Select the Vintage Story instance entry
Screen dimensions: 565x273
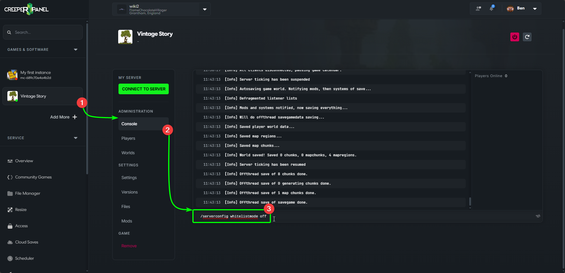pyautogui.click(x=43, y=96)
